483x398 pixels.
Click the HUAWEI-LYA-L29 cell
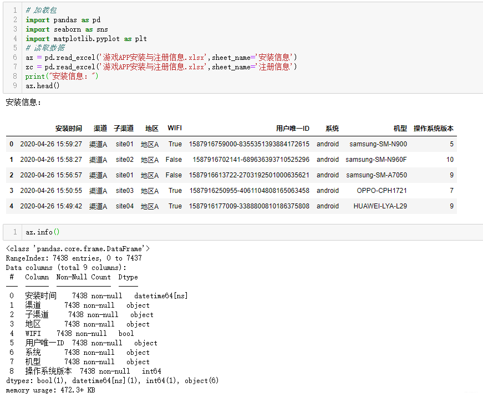pos(380,206)
